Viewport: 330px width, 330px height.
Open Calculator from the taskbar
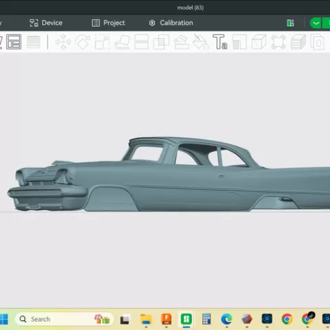point(206,319)
